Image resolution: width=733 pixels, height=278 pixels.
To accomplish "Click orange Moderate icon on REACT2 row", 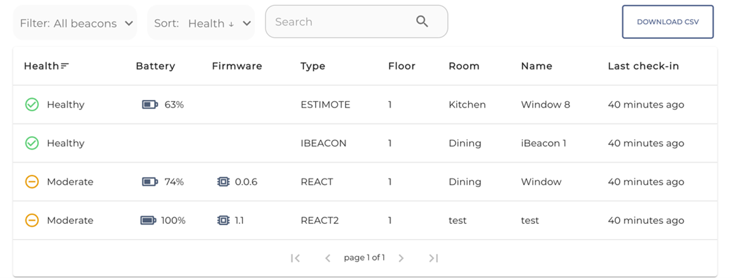I will tap(32, 220).
